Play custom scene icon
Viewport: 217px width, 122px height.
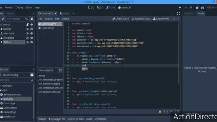click(x=202, y=7)
